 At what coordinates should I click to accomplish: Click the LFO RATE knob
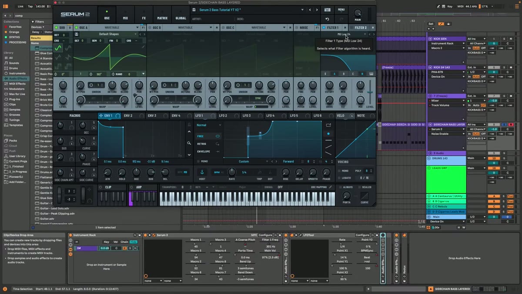[232, 172]
